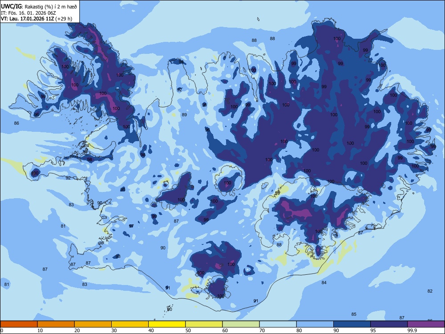Click the 95–99.9 indigo legend swatch
The image size is (445, 334).
click(389, 324)
